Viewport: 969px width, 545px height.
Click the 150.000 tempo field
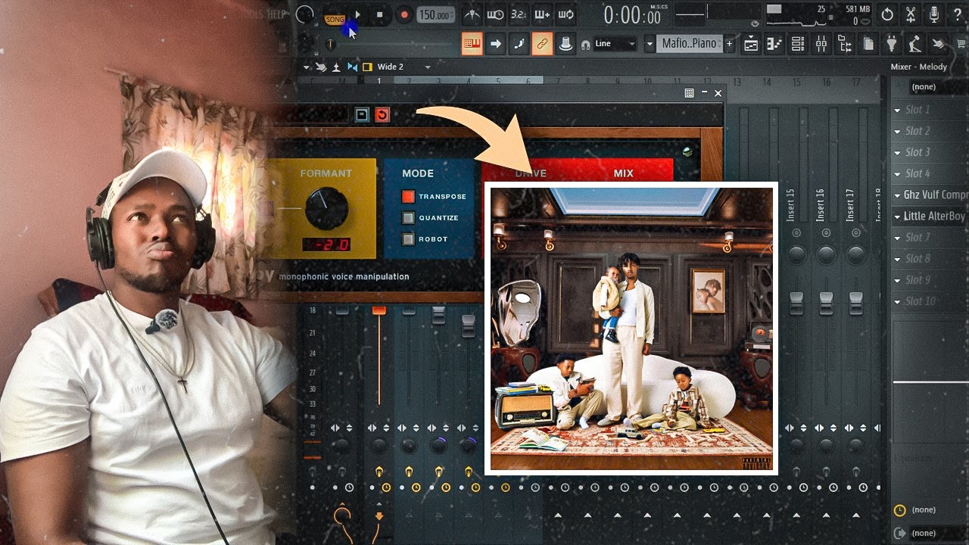tap(436, 15)
